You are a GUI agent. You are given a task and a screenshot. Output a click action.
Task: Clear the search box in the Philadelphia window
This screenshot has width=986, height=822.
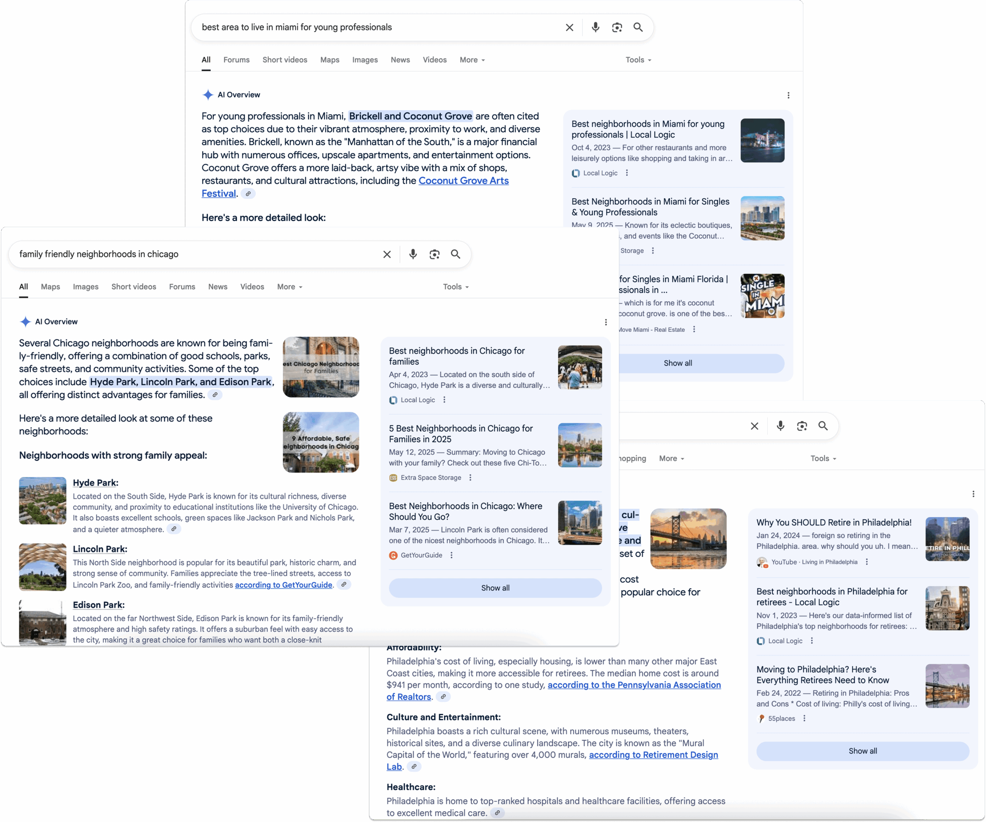click(x=754, y=426)
